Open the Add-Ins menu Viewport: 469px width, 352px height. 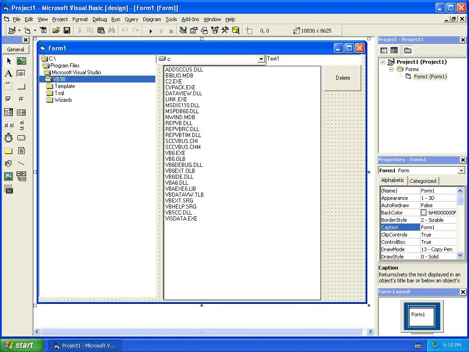[190, 19]
